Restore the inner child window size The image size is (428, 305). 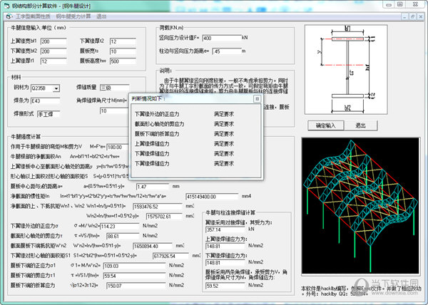412,16
